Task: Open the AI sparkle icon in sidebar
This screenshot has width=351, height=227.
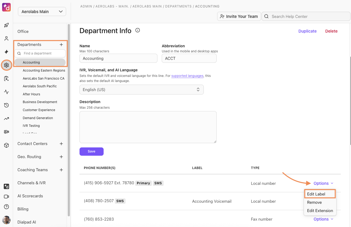Action: click(x=6, y=52)
